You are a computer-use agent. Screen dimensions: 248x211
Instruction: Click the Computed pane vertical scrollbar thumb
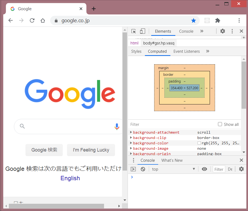(244, 85)
